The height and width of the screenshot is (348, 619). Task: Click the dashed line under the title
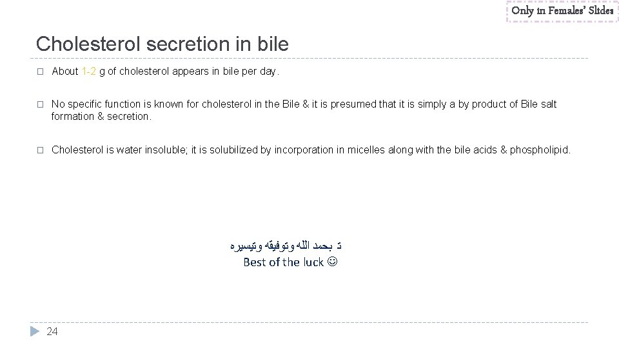click(309, 59)
